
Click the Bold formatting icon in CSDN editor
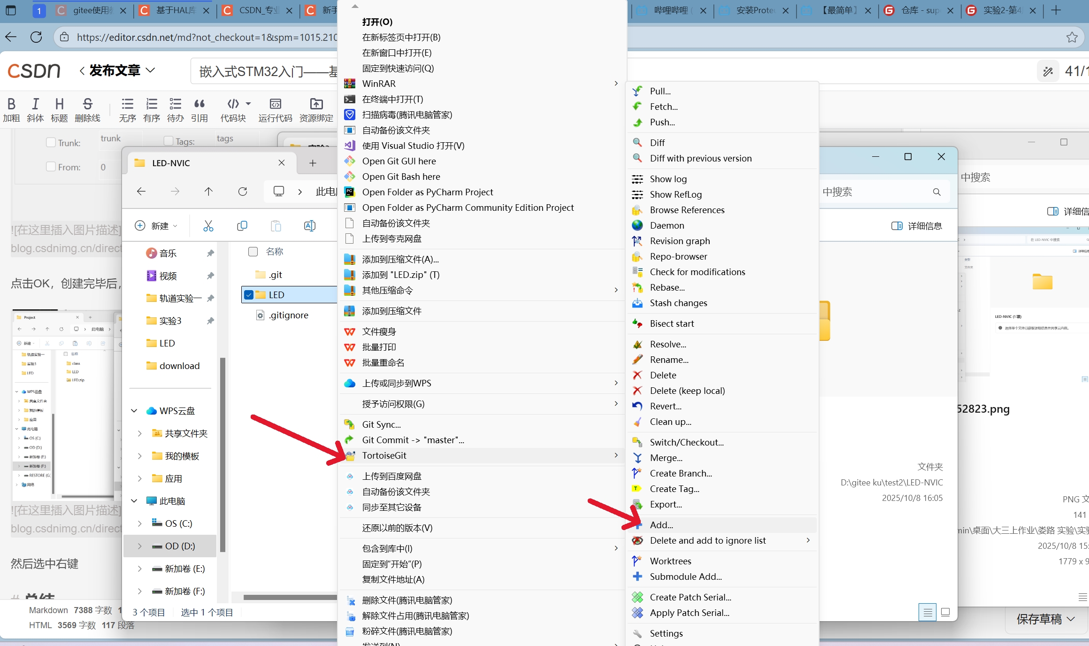pos(11,109)
